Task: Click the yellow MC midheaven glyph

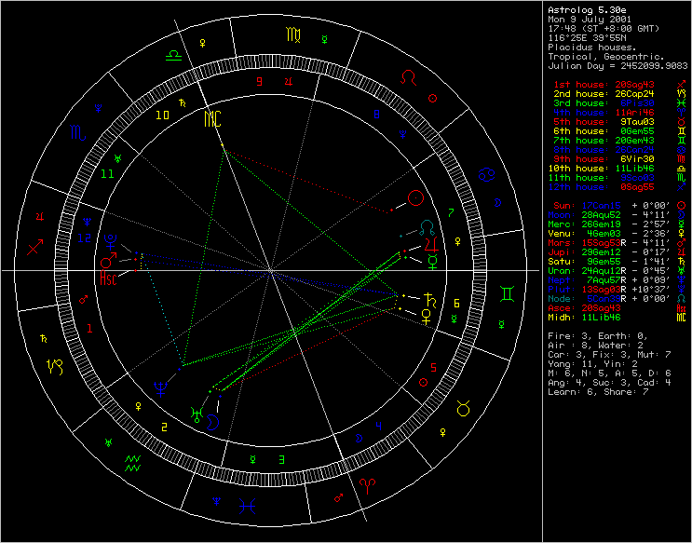Action: click(213, 119)
